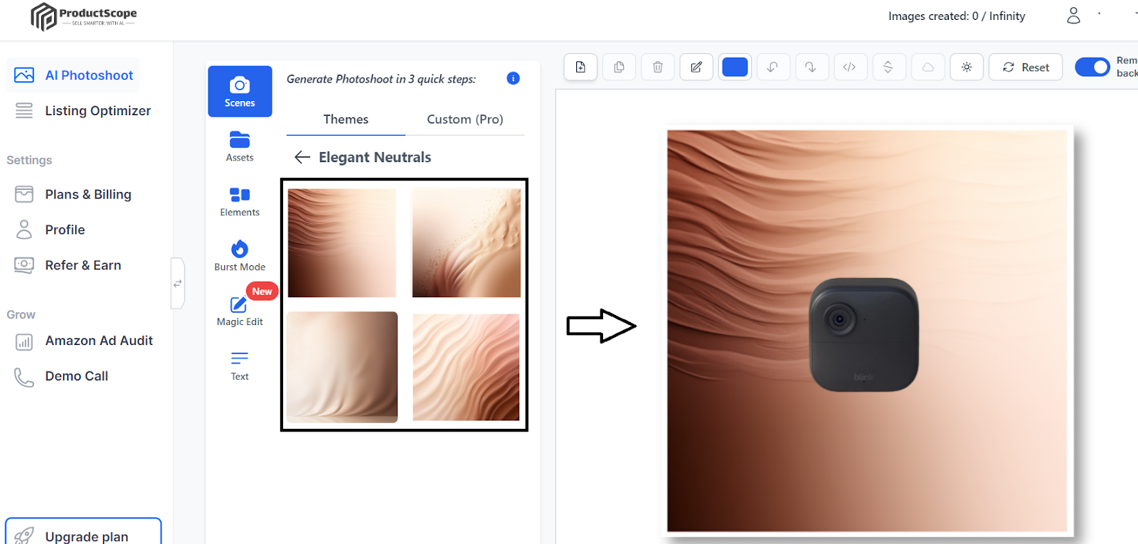Click the flip vertical toolbar icon
The width and height of the screenshot is (1138, 544).
888,67
